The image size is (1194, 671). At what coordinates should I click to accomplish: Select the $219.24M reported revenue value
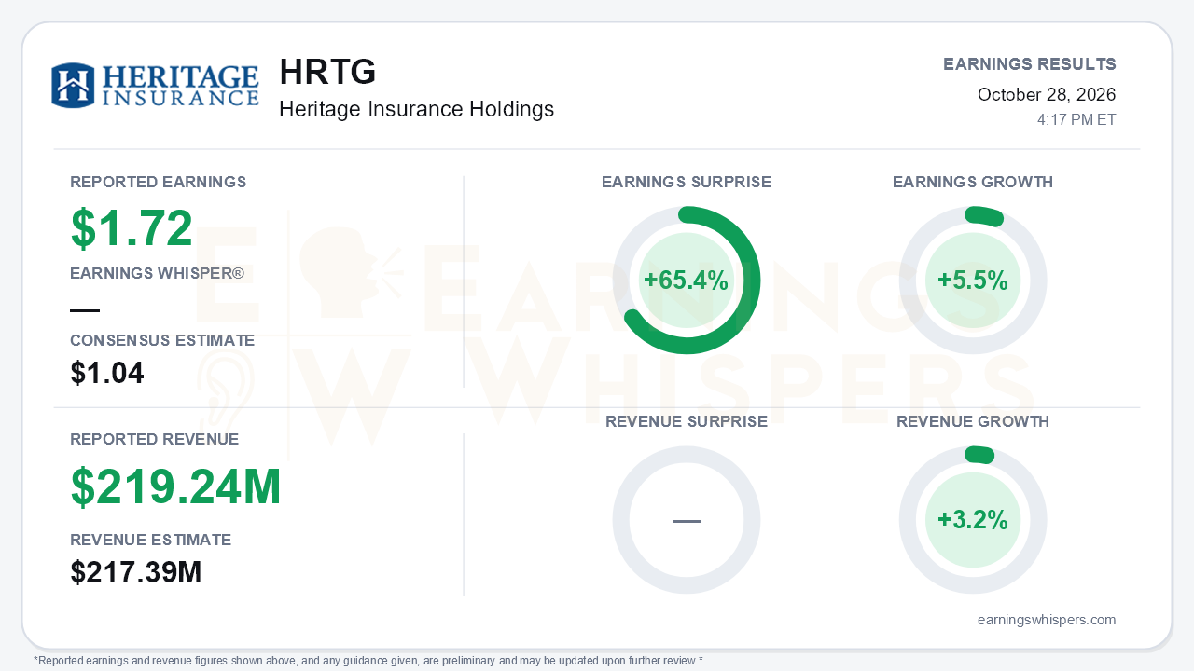tap(176, 486)
